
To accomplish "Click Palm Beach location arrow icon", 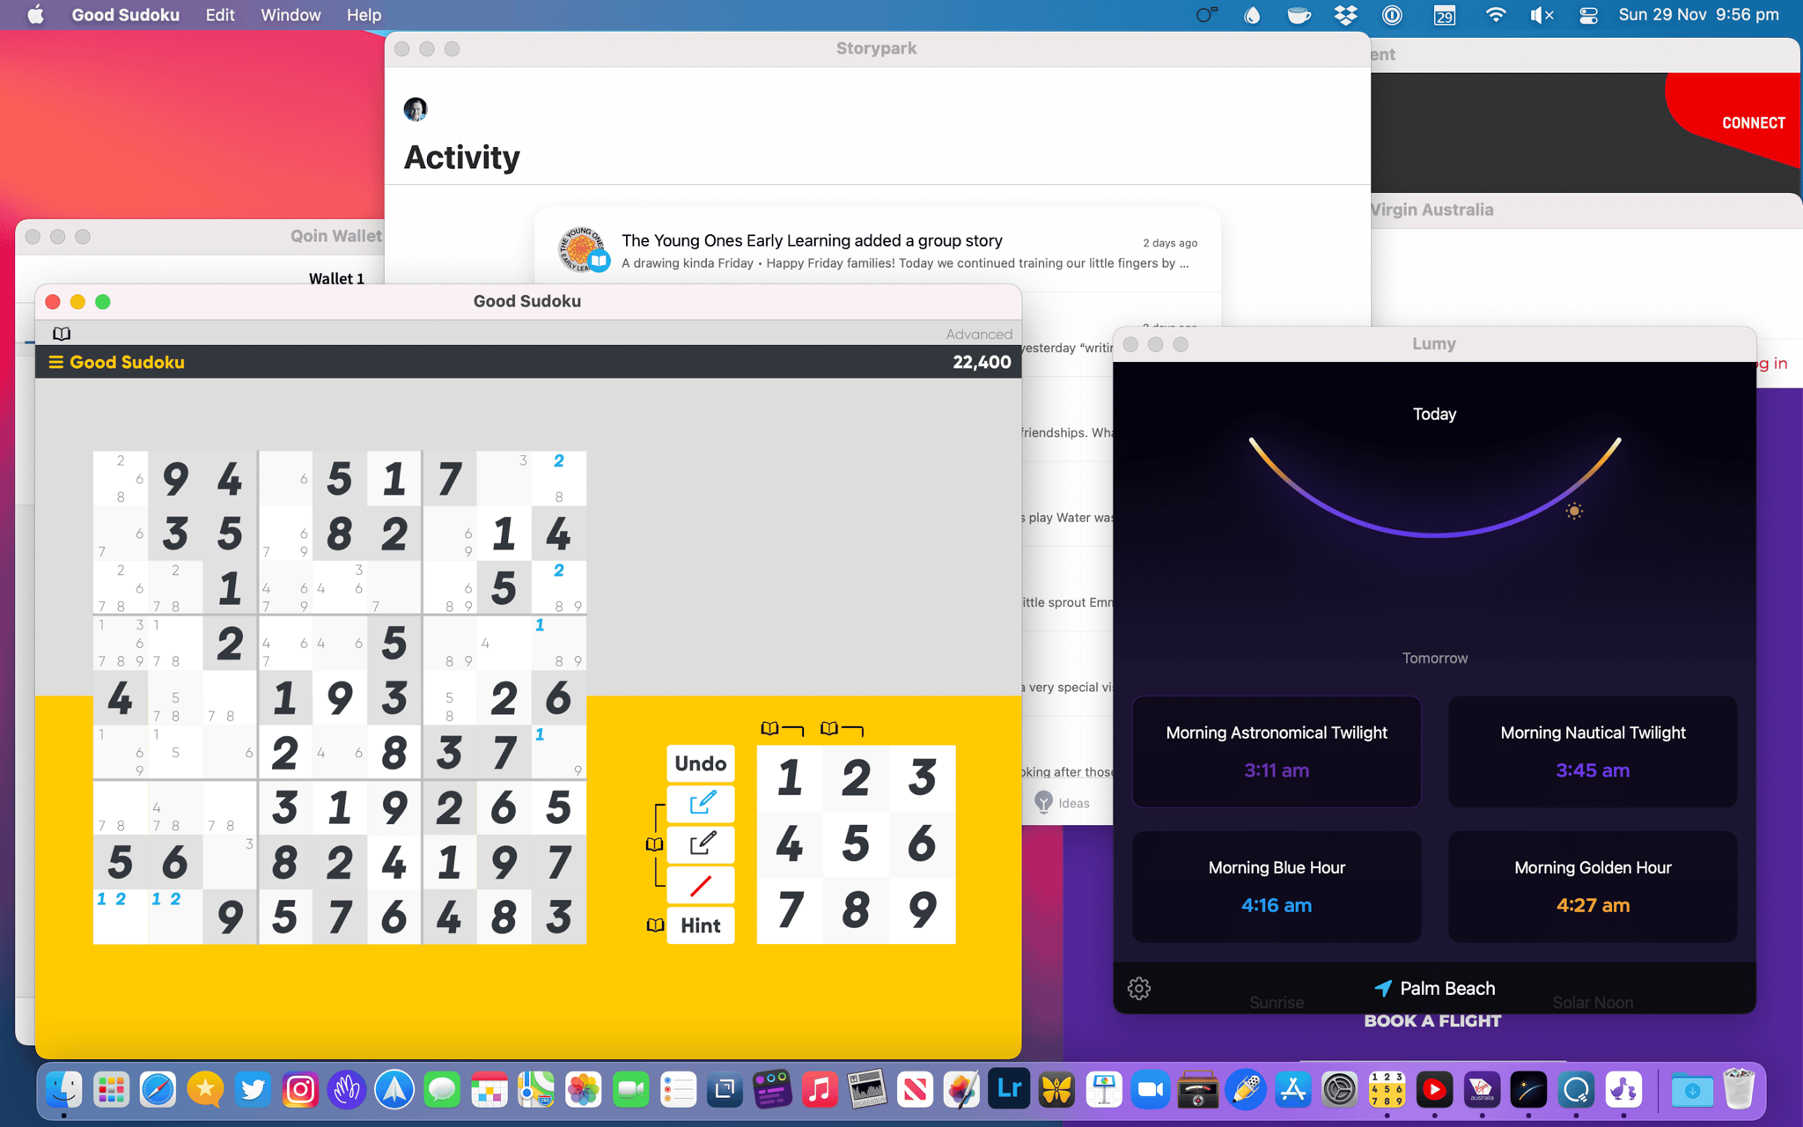I will 1383,988.
